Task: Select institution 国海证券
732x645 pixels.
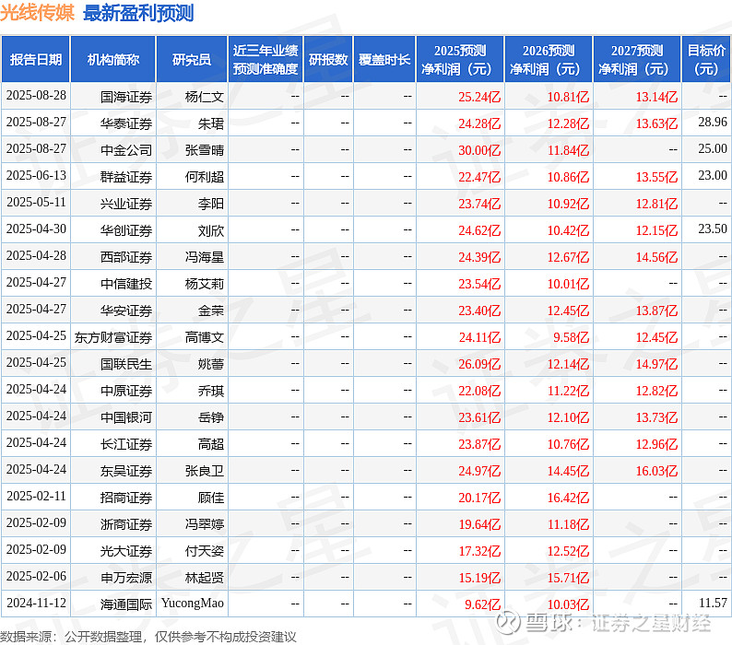Action: point(126,97)
